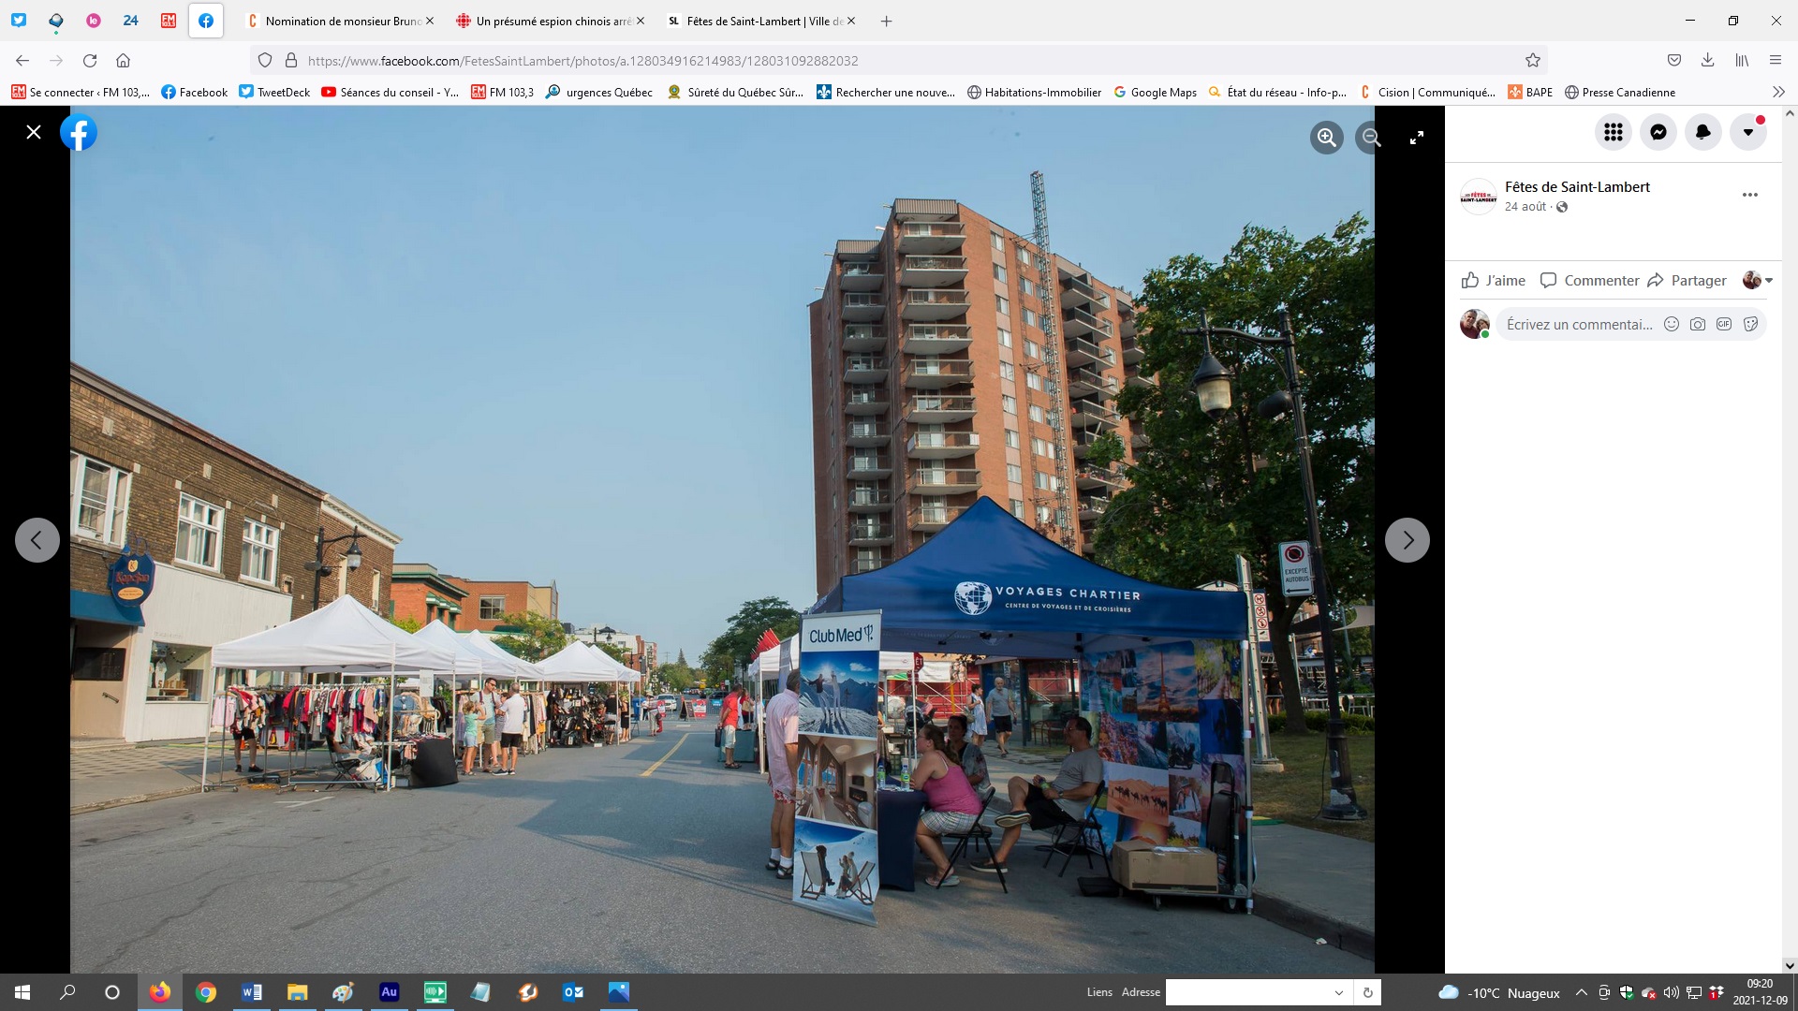
Task: Click the comment input field
Action: pos(1579,324)
